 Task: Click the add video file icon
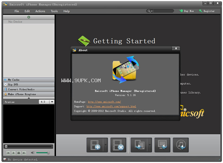95,145
